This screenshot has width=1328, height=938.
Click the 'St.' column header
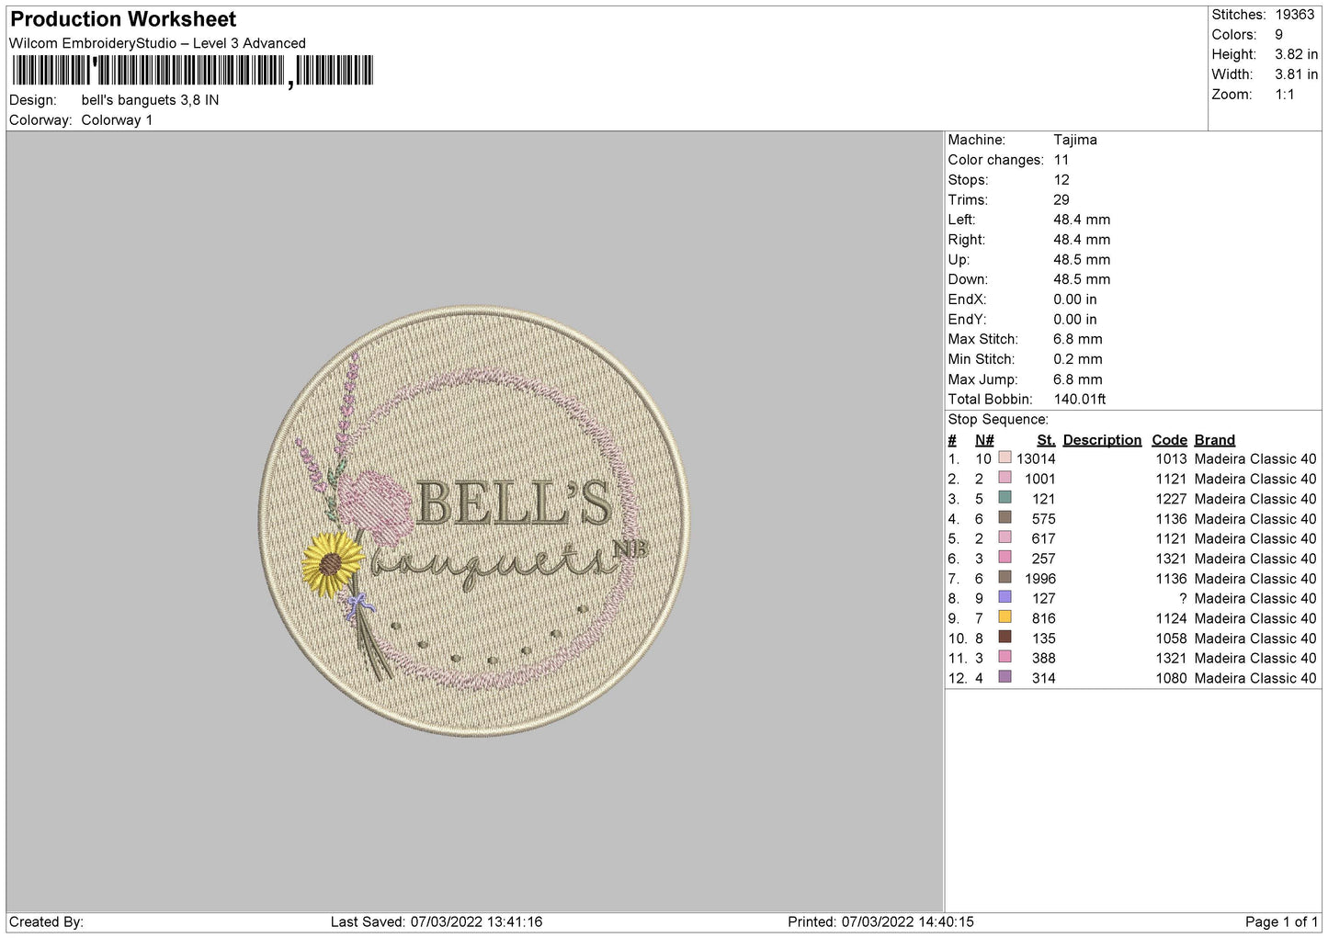click(1046, 440)
